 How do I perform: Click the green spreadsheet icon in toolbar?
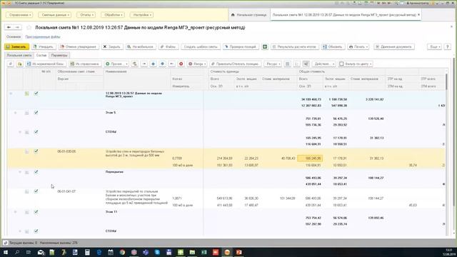pyautogui.click(x=265, y=46)
